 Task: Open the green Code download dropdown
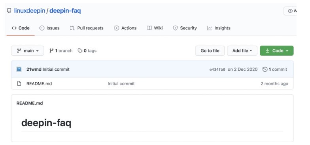(277, 51)
